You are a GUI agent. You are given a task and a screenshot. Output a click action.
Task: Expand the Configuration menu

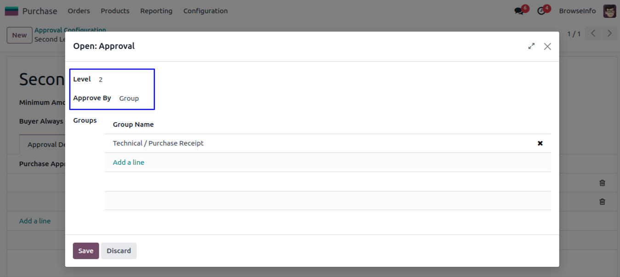point(205,11)
